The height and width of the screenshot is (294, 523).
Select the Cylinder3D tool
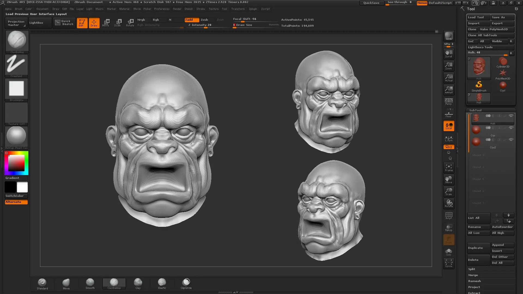503,63
